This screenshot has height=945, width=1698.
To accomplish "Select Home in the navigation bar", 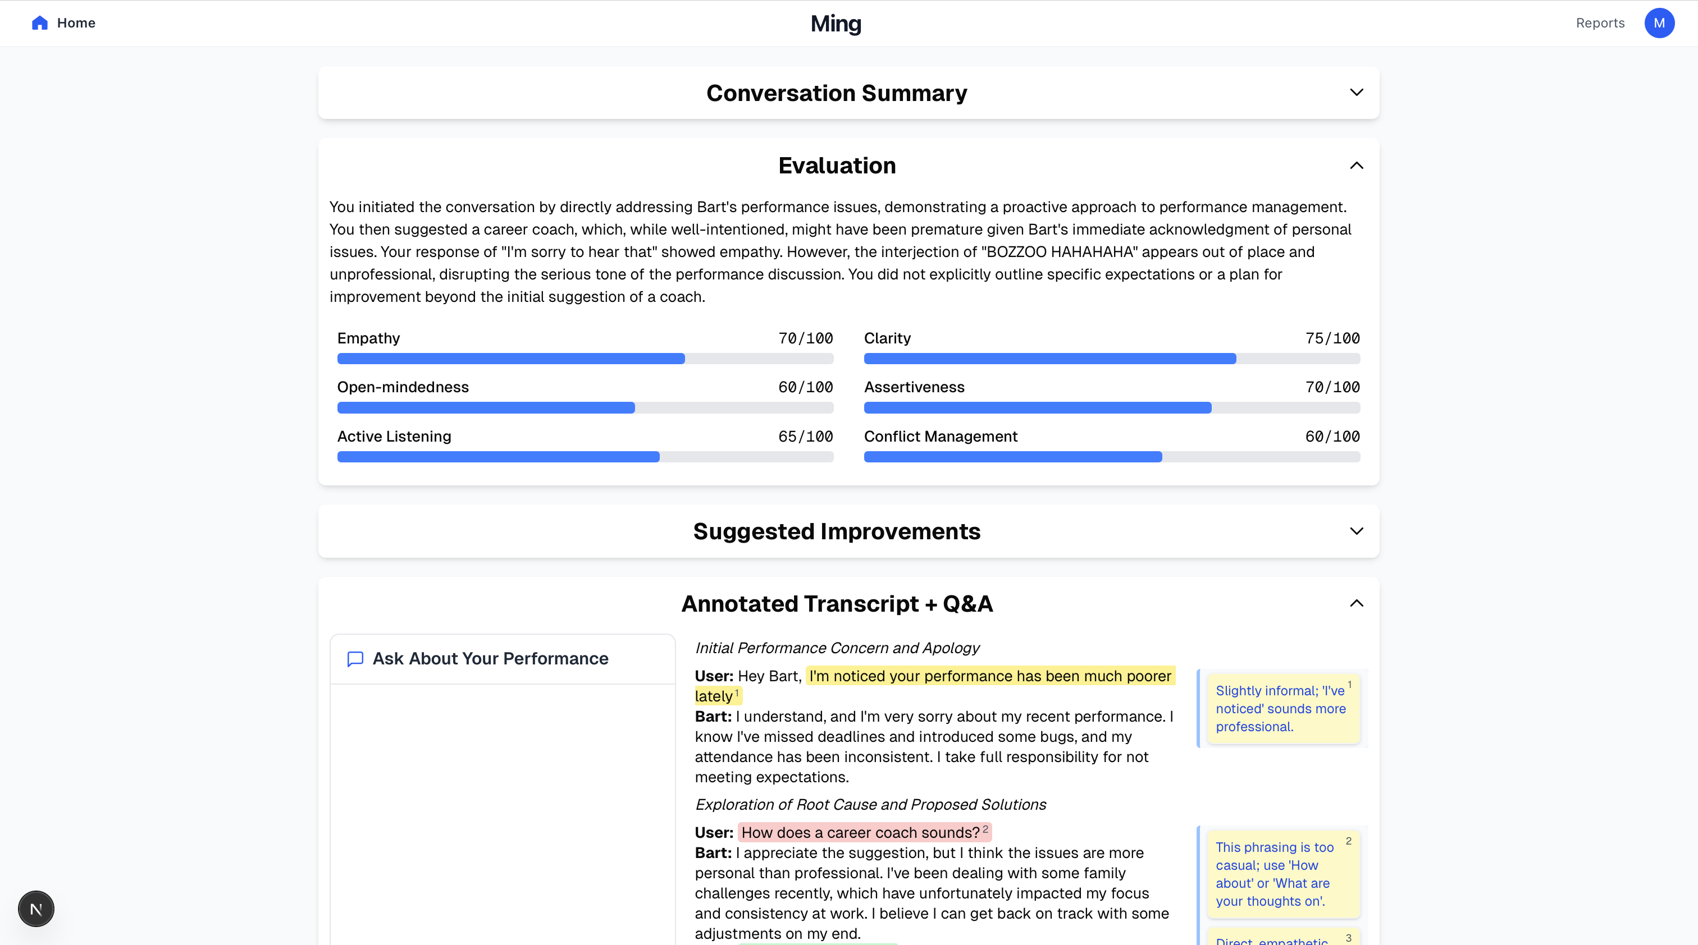I will click(76, 22).
